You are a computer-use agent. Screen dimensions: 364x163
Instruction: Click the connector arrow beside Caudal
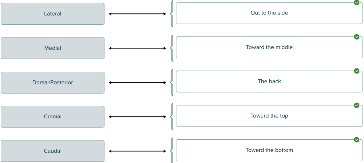click(137, 151)
